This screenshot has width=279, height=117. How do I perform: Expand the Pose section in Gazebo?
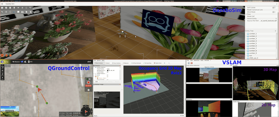point(246,14)
